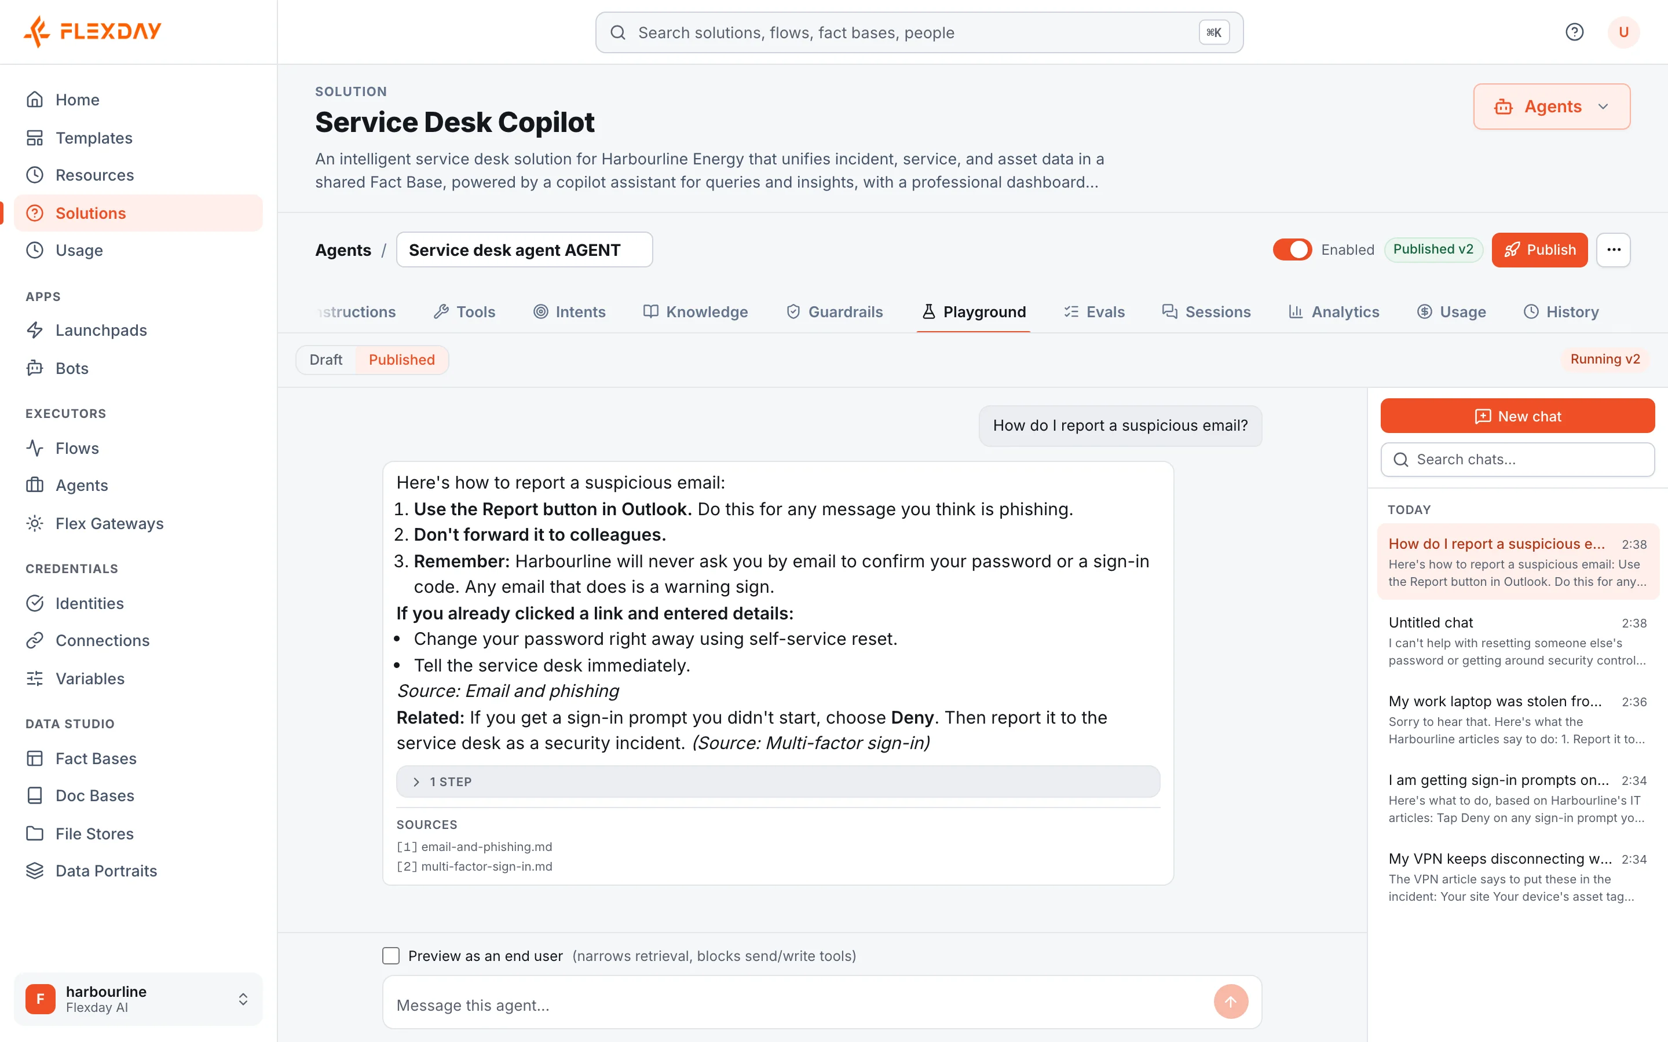Open the three-dots more options menu
The height and width of the screenshot is (1042, 1668).
(x=1614, y=250)
